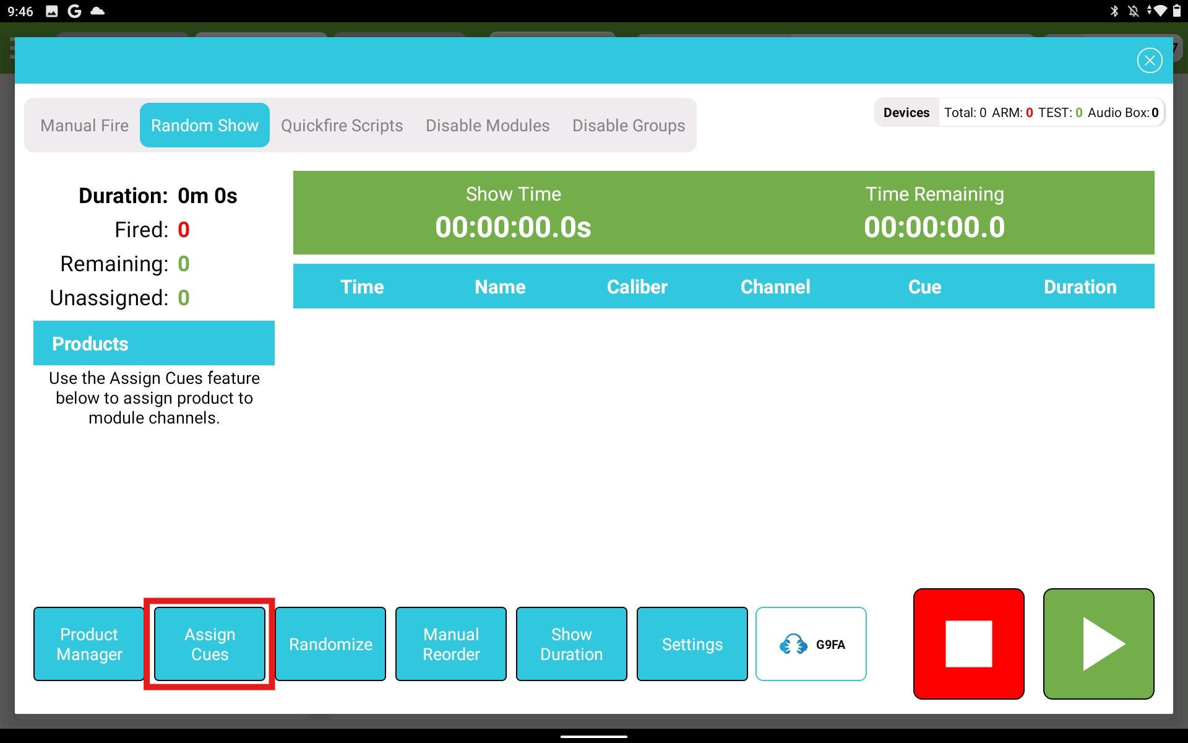Open the Disable Groups tab
Image resolution: width=1188 pixels, height=743 pixels.
pyautogui.click(x=628, y=125)
